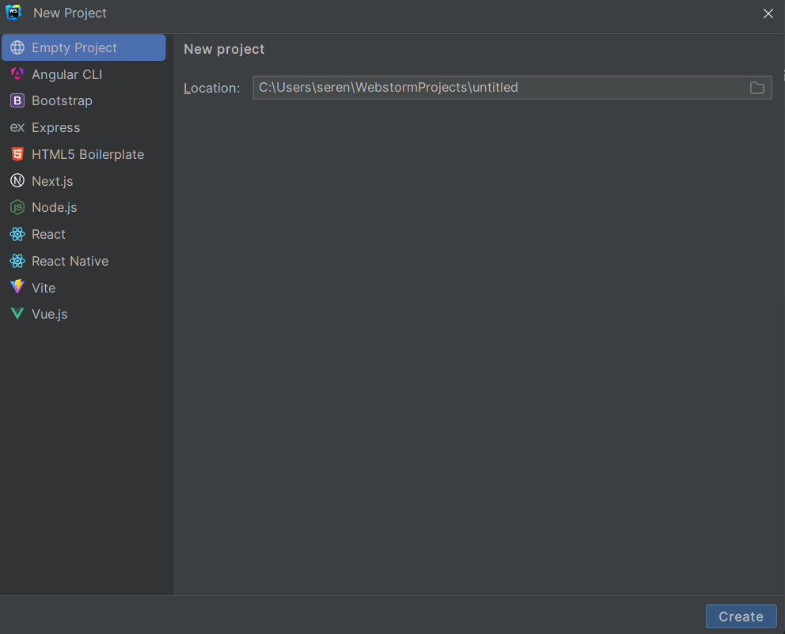Click the WebStorm logo in title bar
The image size is (785, 634).
(x=13, y=13)
